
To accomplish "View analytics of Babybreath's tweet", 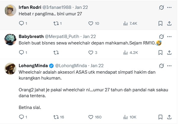I will tap(125, 53).
